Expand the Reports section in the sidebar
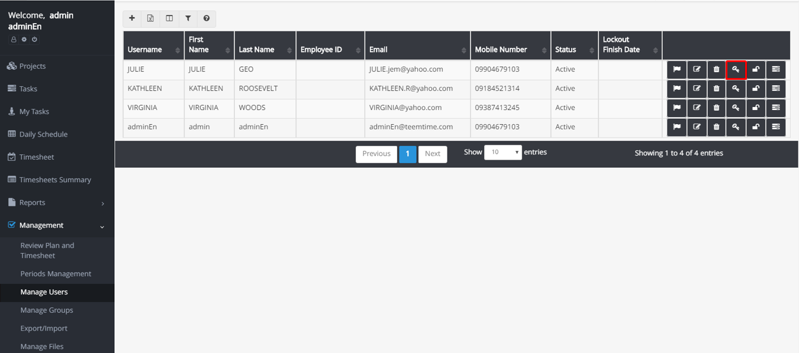Image resolution: width=799 pixels, height=353 pixels. click(37, 202)
